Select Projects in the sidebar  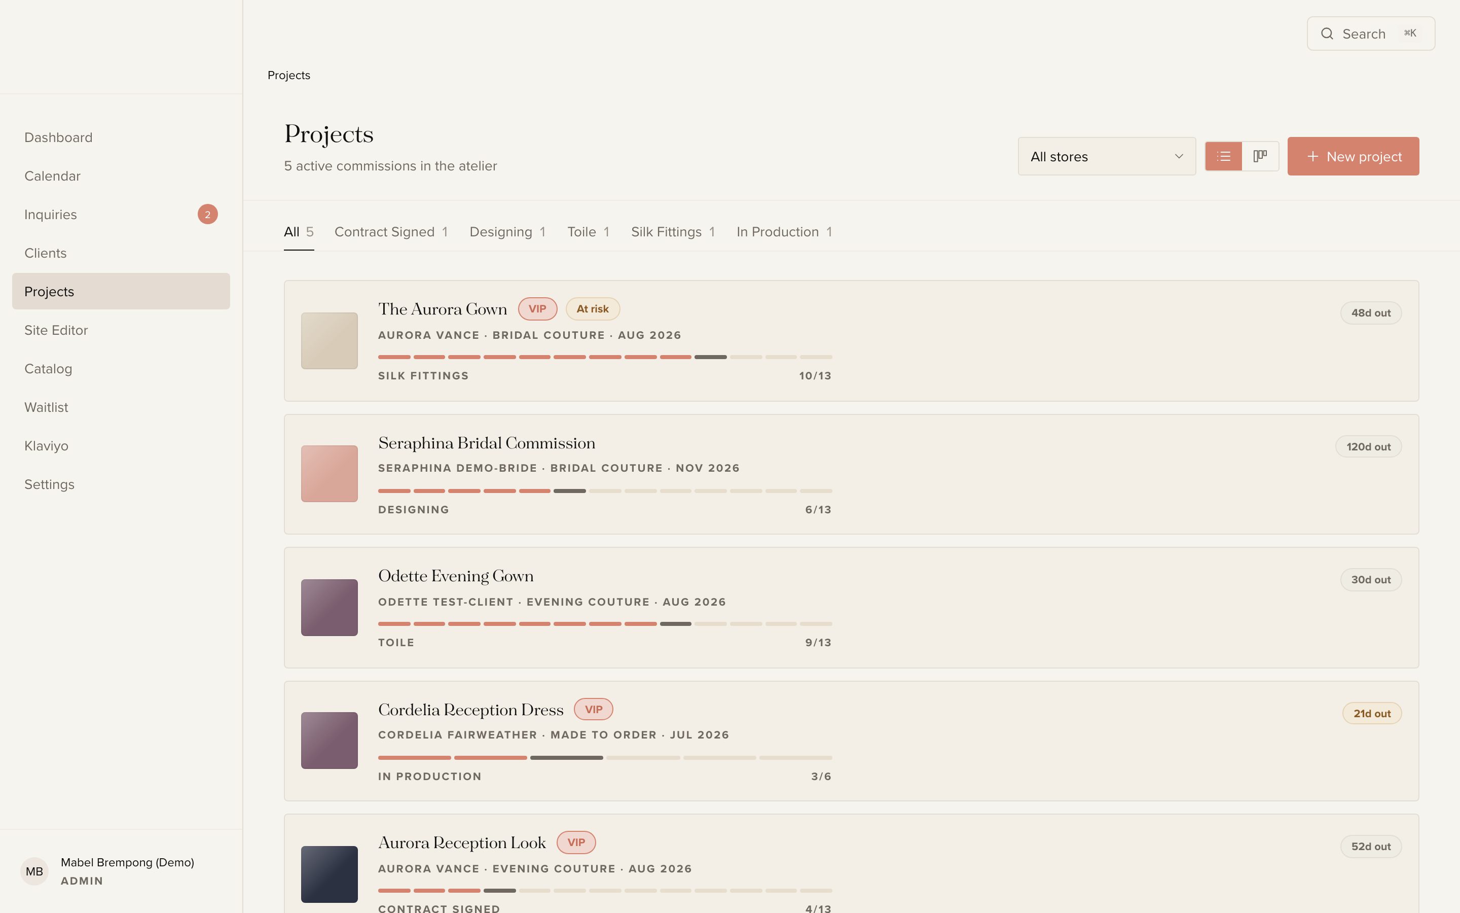tap(121, 292)
